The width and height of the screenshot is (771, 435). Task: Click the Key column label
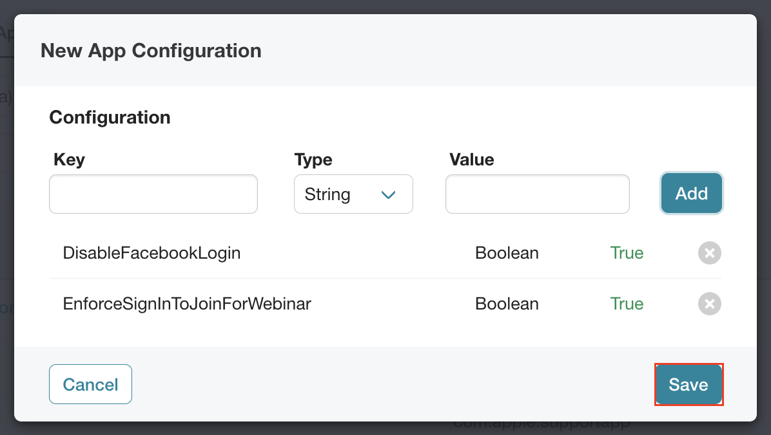tap(70, 160)
